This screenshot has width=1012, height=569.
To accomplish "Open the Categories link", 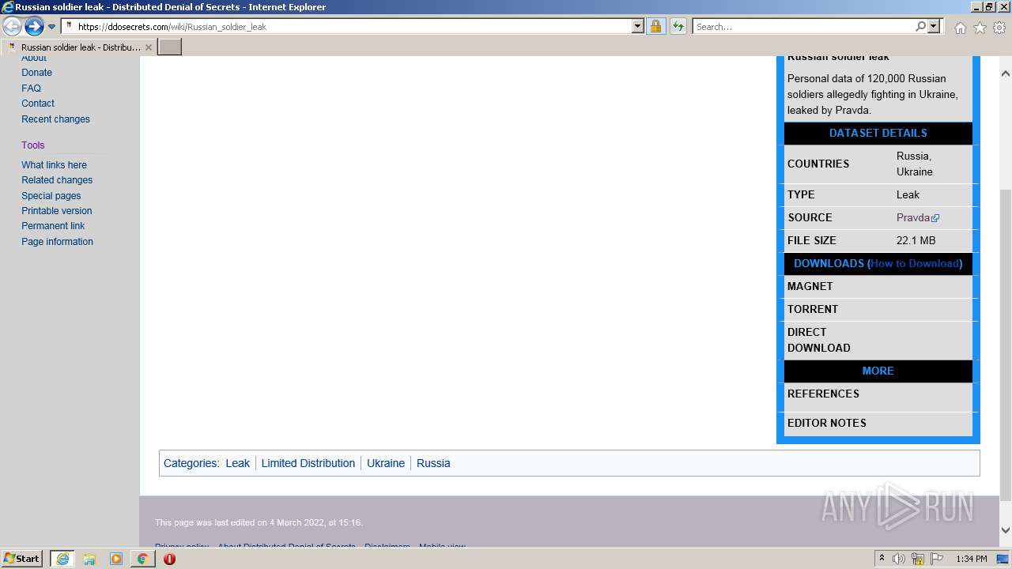I will pos(190,463).
